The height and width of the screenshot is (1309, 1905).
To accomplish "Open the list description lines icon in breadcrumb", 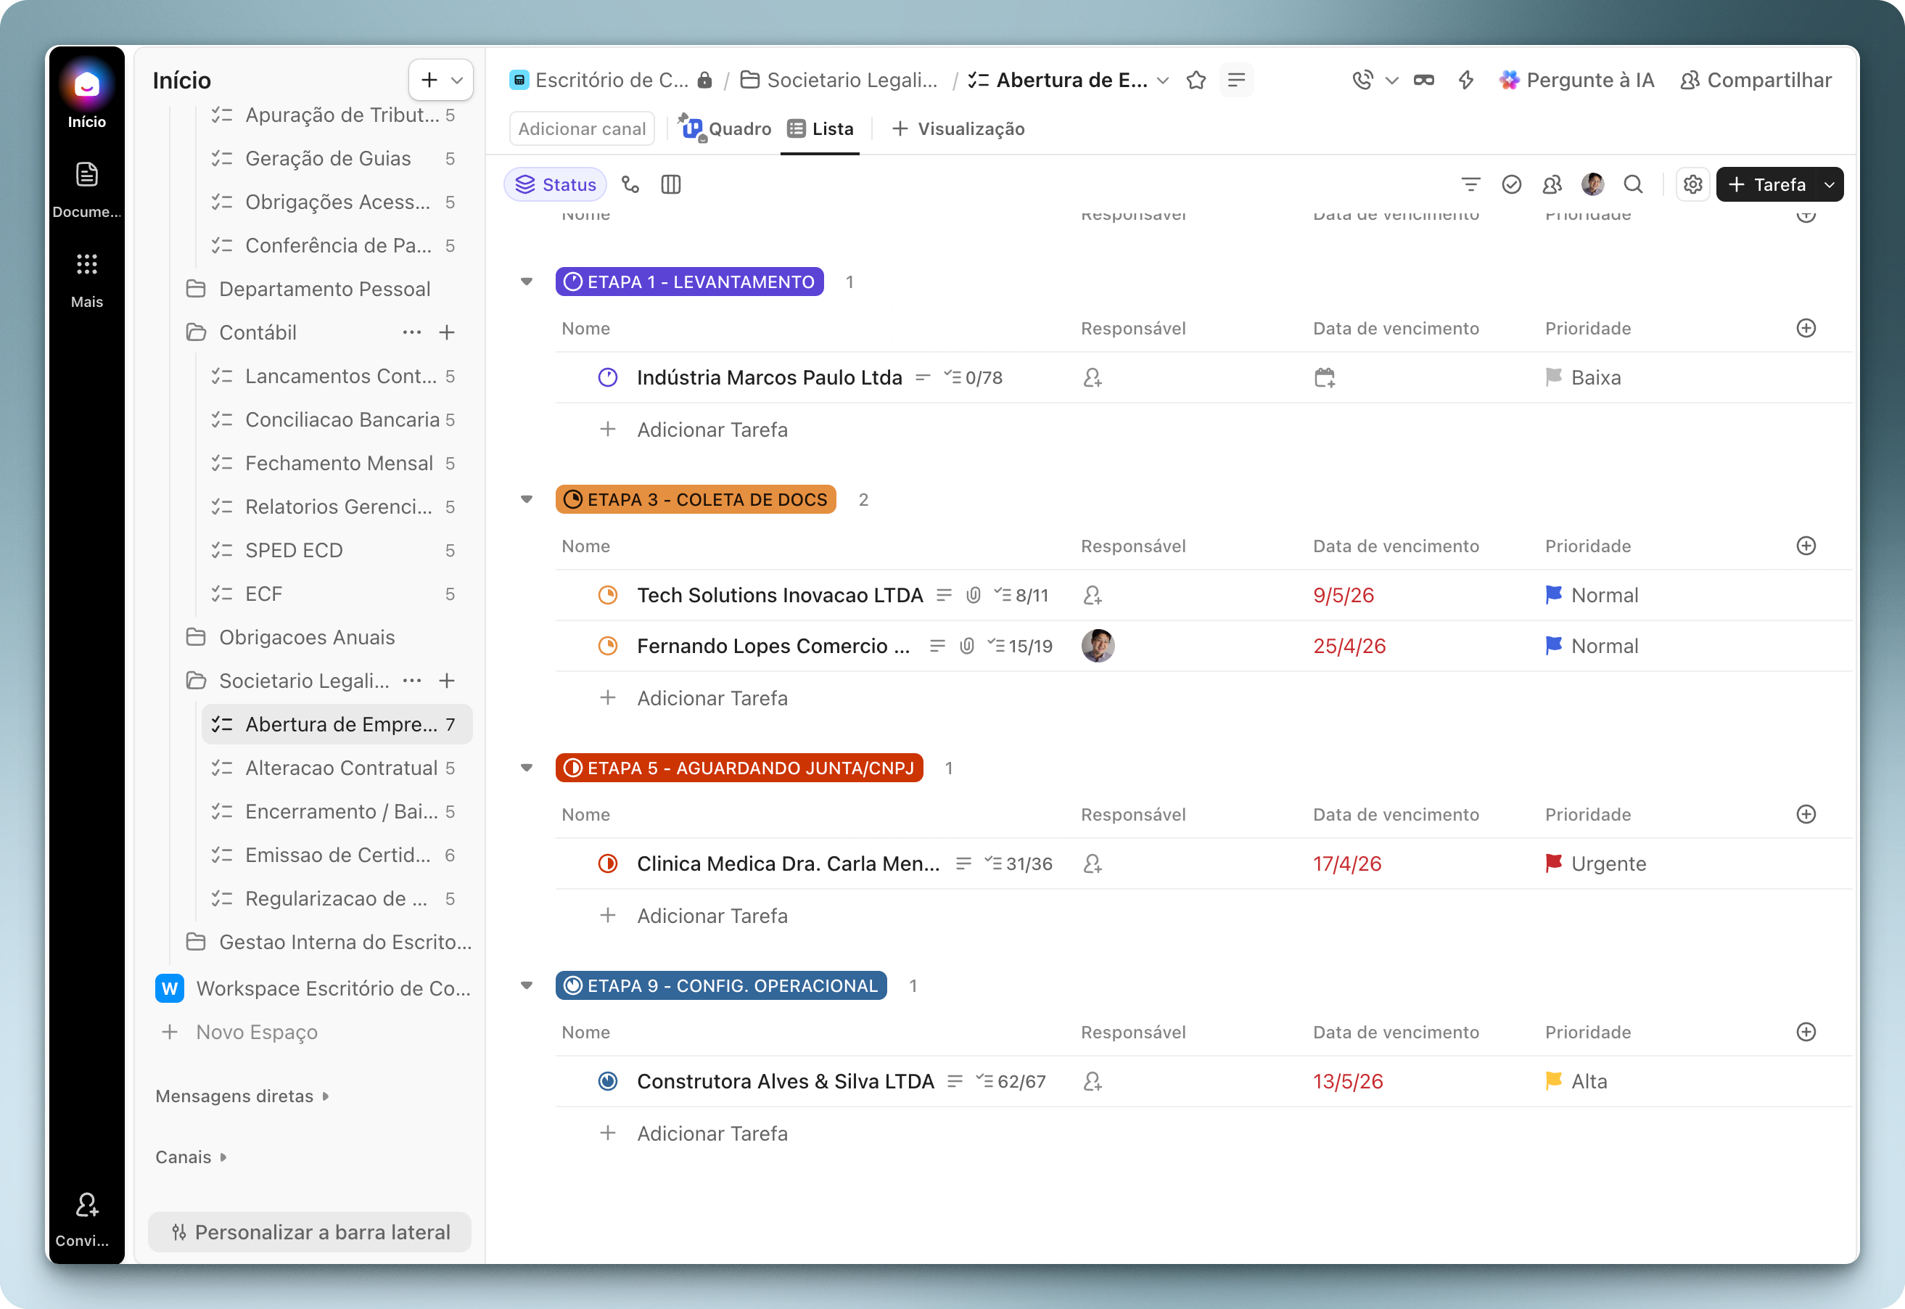I will pyautogui.click(x=1237, y=81).
